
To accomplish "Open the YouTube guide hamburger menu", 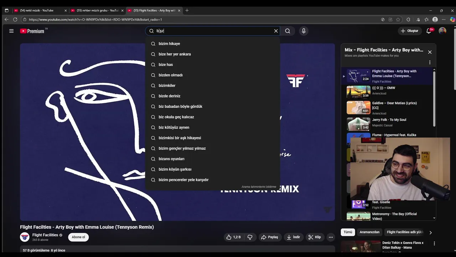I will (11, 31).
